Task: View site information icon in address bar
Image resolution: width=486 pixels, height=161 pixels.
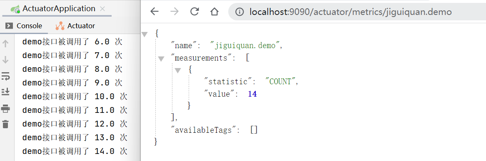Action: [x=239, y=12]
